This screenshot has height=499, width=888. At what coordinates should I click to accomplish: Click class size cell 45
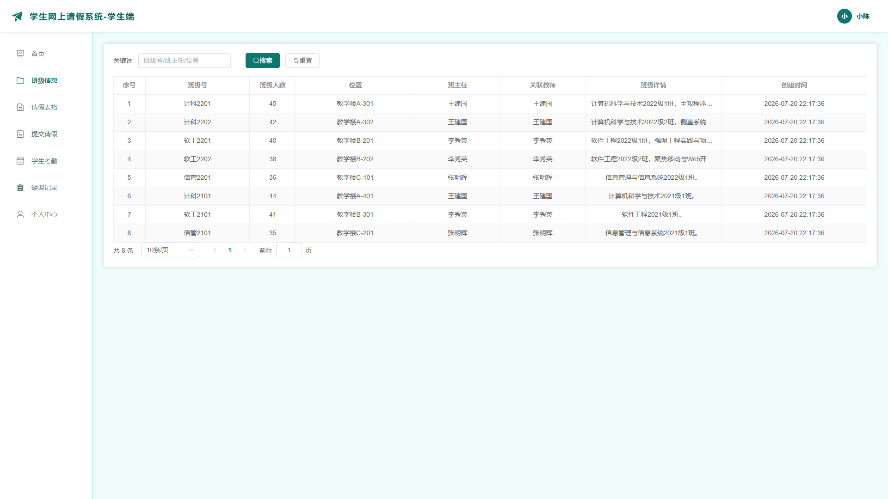click(273, 103)
